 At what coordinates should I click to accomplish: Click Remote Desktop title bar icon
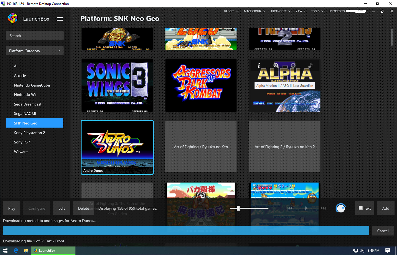click(3, 4)
